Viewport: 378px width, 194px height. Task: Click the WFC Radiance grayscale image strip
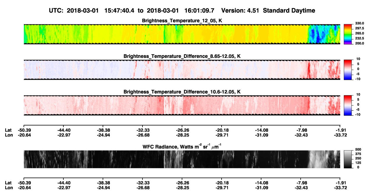[182, 159]
